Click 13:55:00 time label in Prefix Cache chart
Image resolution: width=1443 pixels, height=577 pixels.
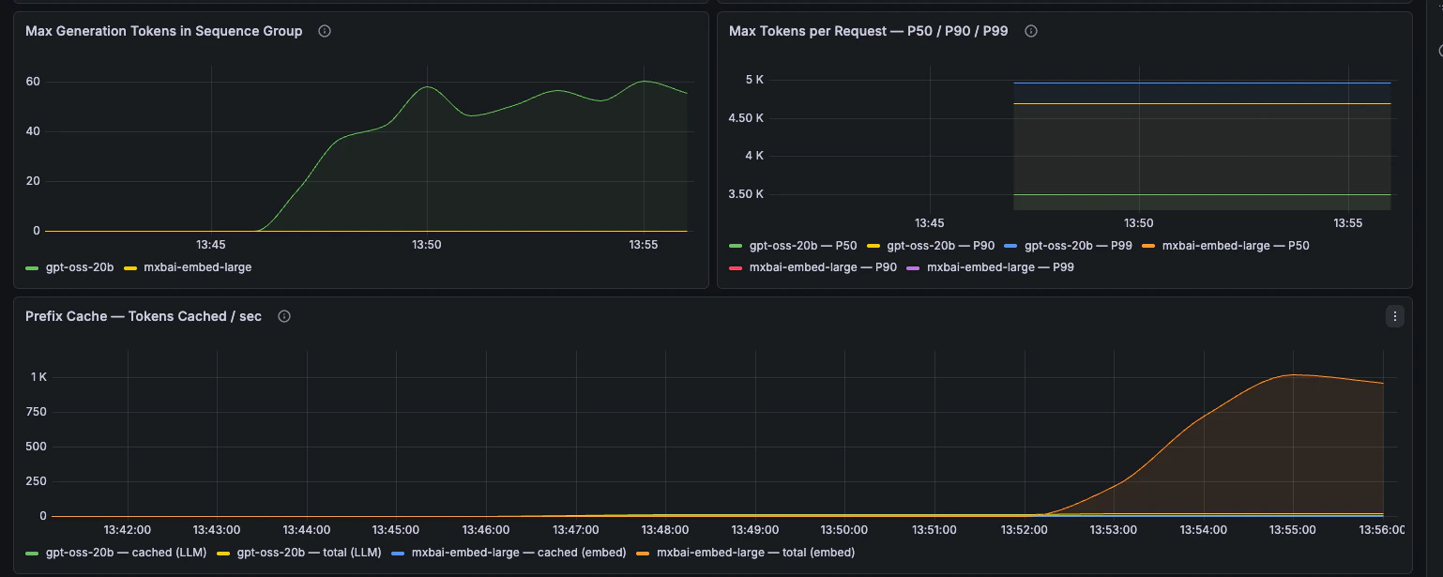[1293, 530]
